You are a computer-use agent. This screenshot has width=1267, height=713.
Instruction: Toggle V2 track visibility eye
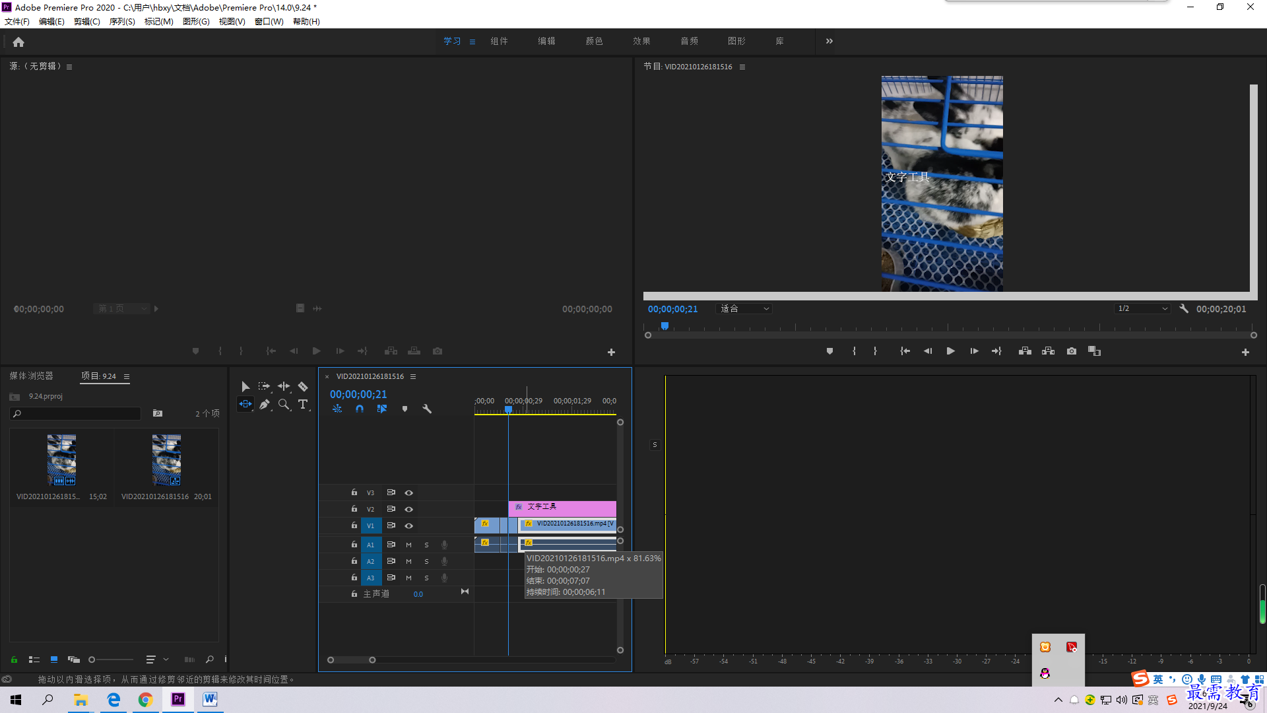(x=409, y=509)
